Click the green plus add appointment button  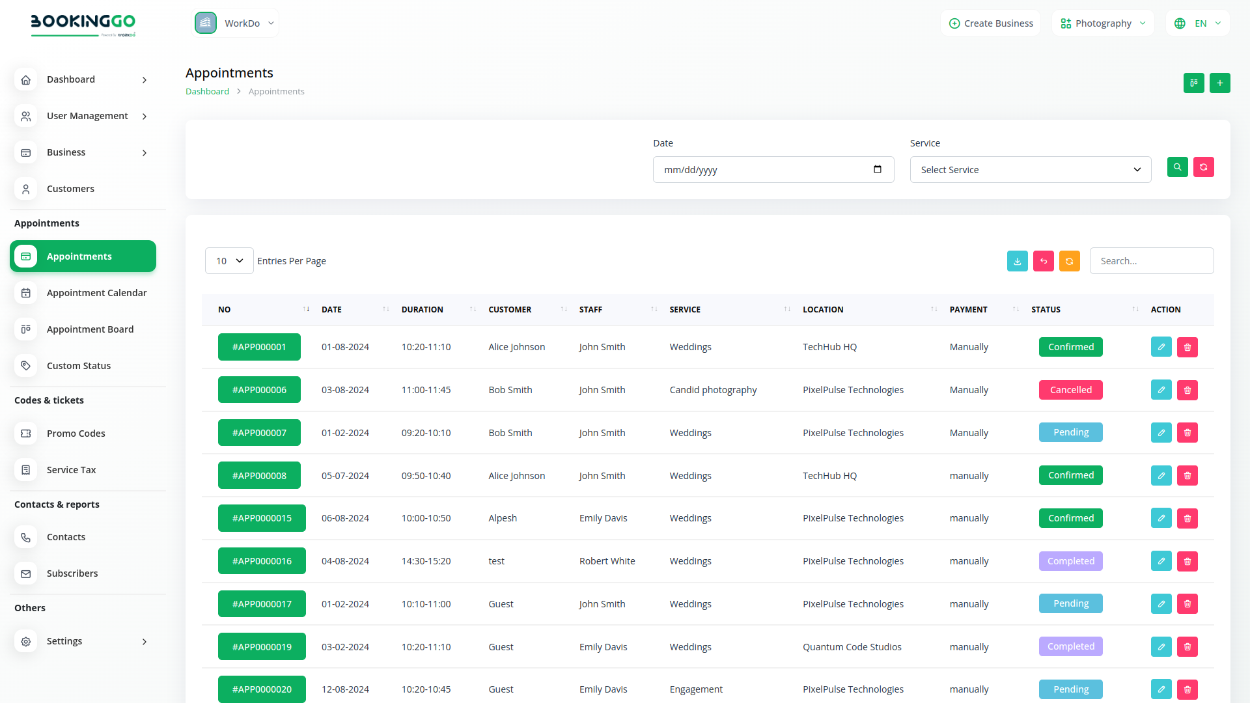point(1219,83)
